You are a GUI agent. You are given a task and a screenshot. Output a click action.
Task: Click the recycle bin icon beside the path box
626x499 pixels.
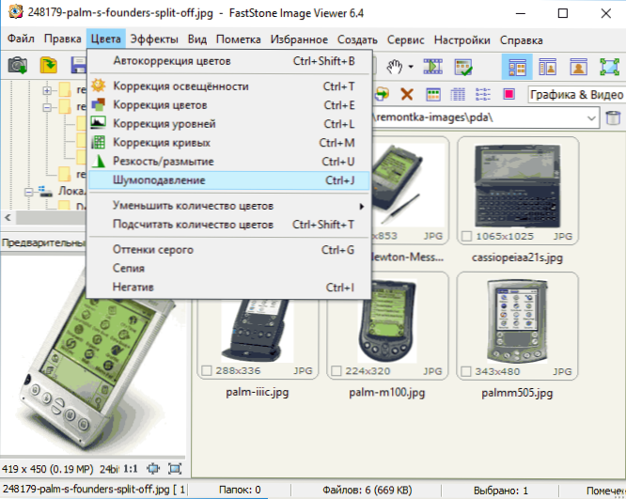(613, 117)
